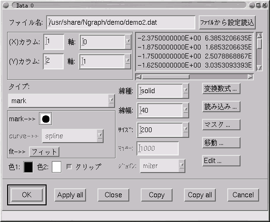This screenshot has width=270, height=222.
Task: Click ファイルから設定読込 button
Action: 227,22
